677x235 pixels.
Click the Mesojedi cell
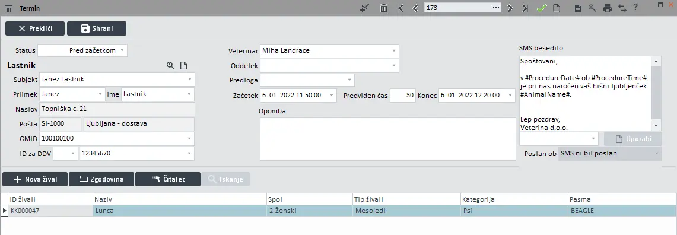tap(406, 211)
